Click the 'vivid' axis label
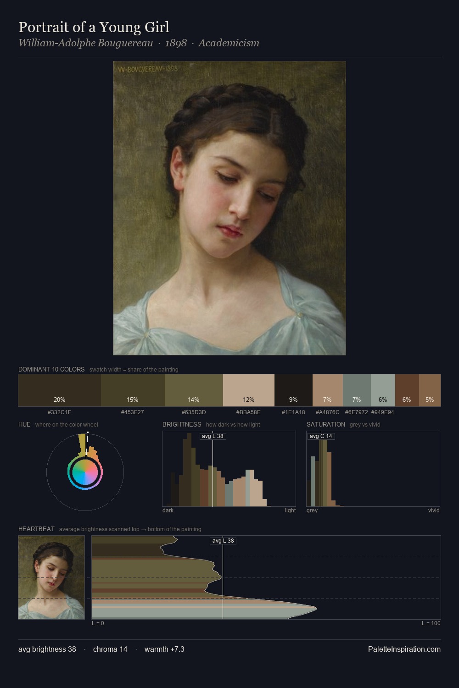This screenshot has height=688, width=459. [x=434, y=510]
